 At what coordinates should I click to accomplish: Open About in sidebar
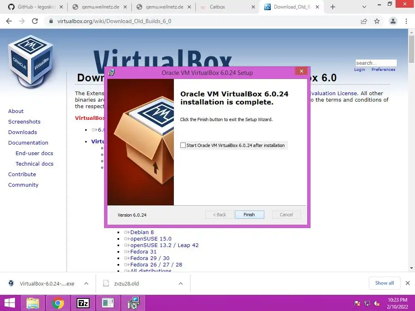(x=16, y=111)
